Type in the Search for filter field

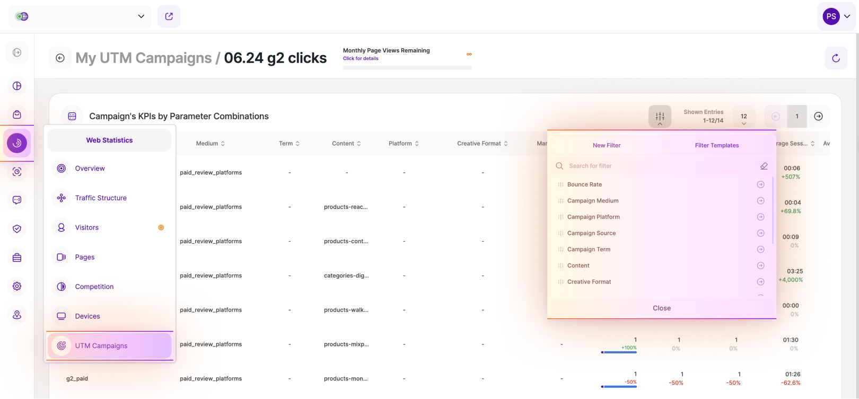pos(658,166)
